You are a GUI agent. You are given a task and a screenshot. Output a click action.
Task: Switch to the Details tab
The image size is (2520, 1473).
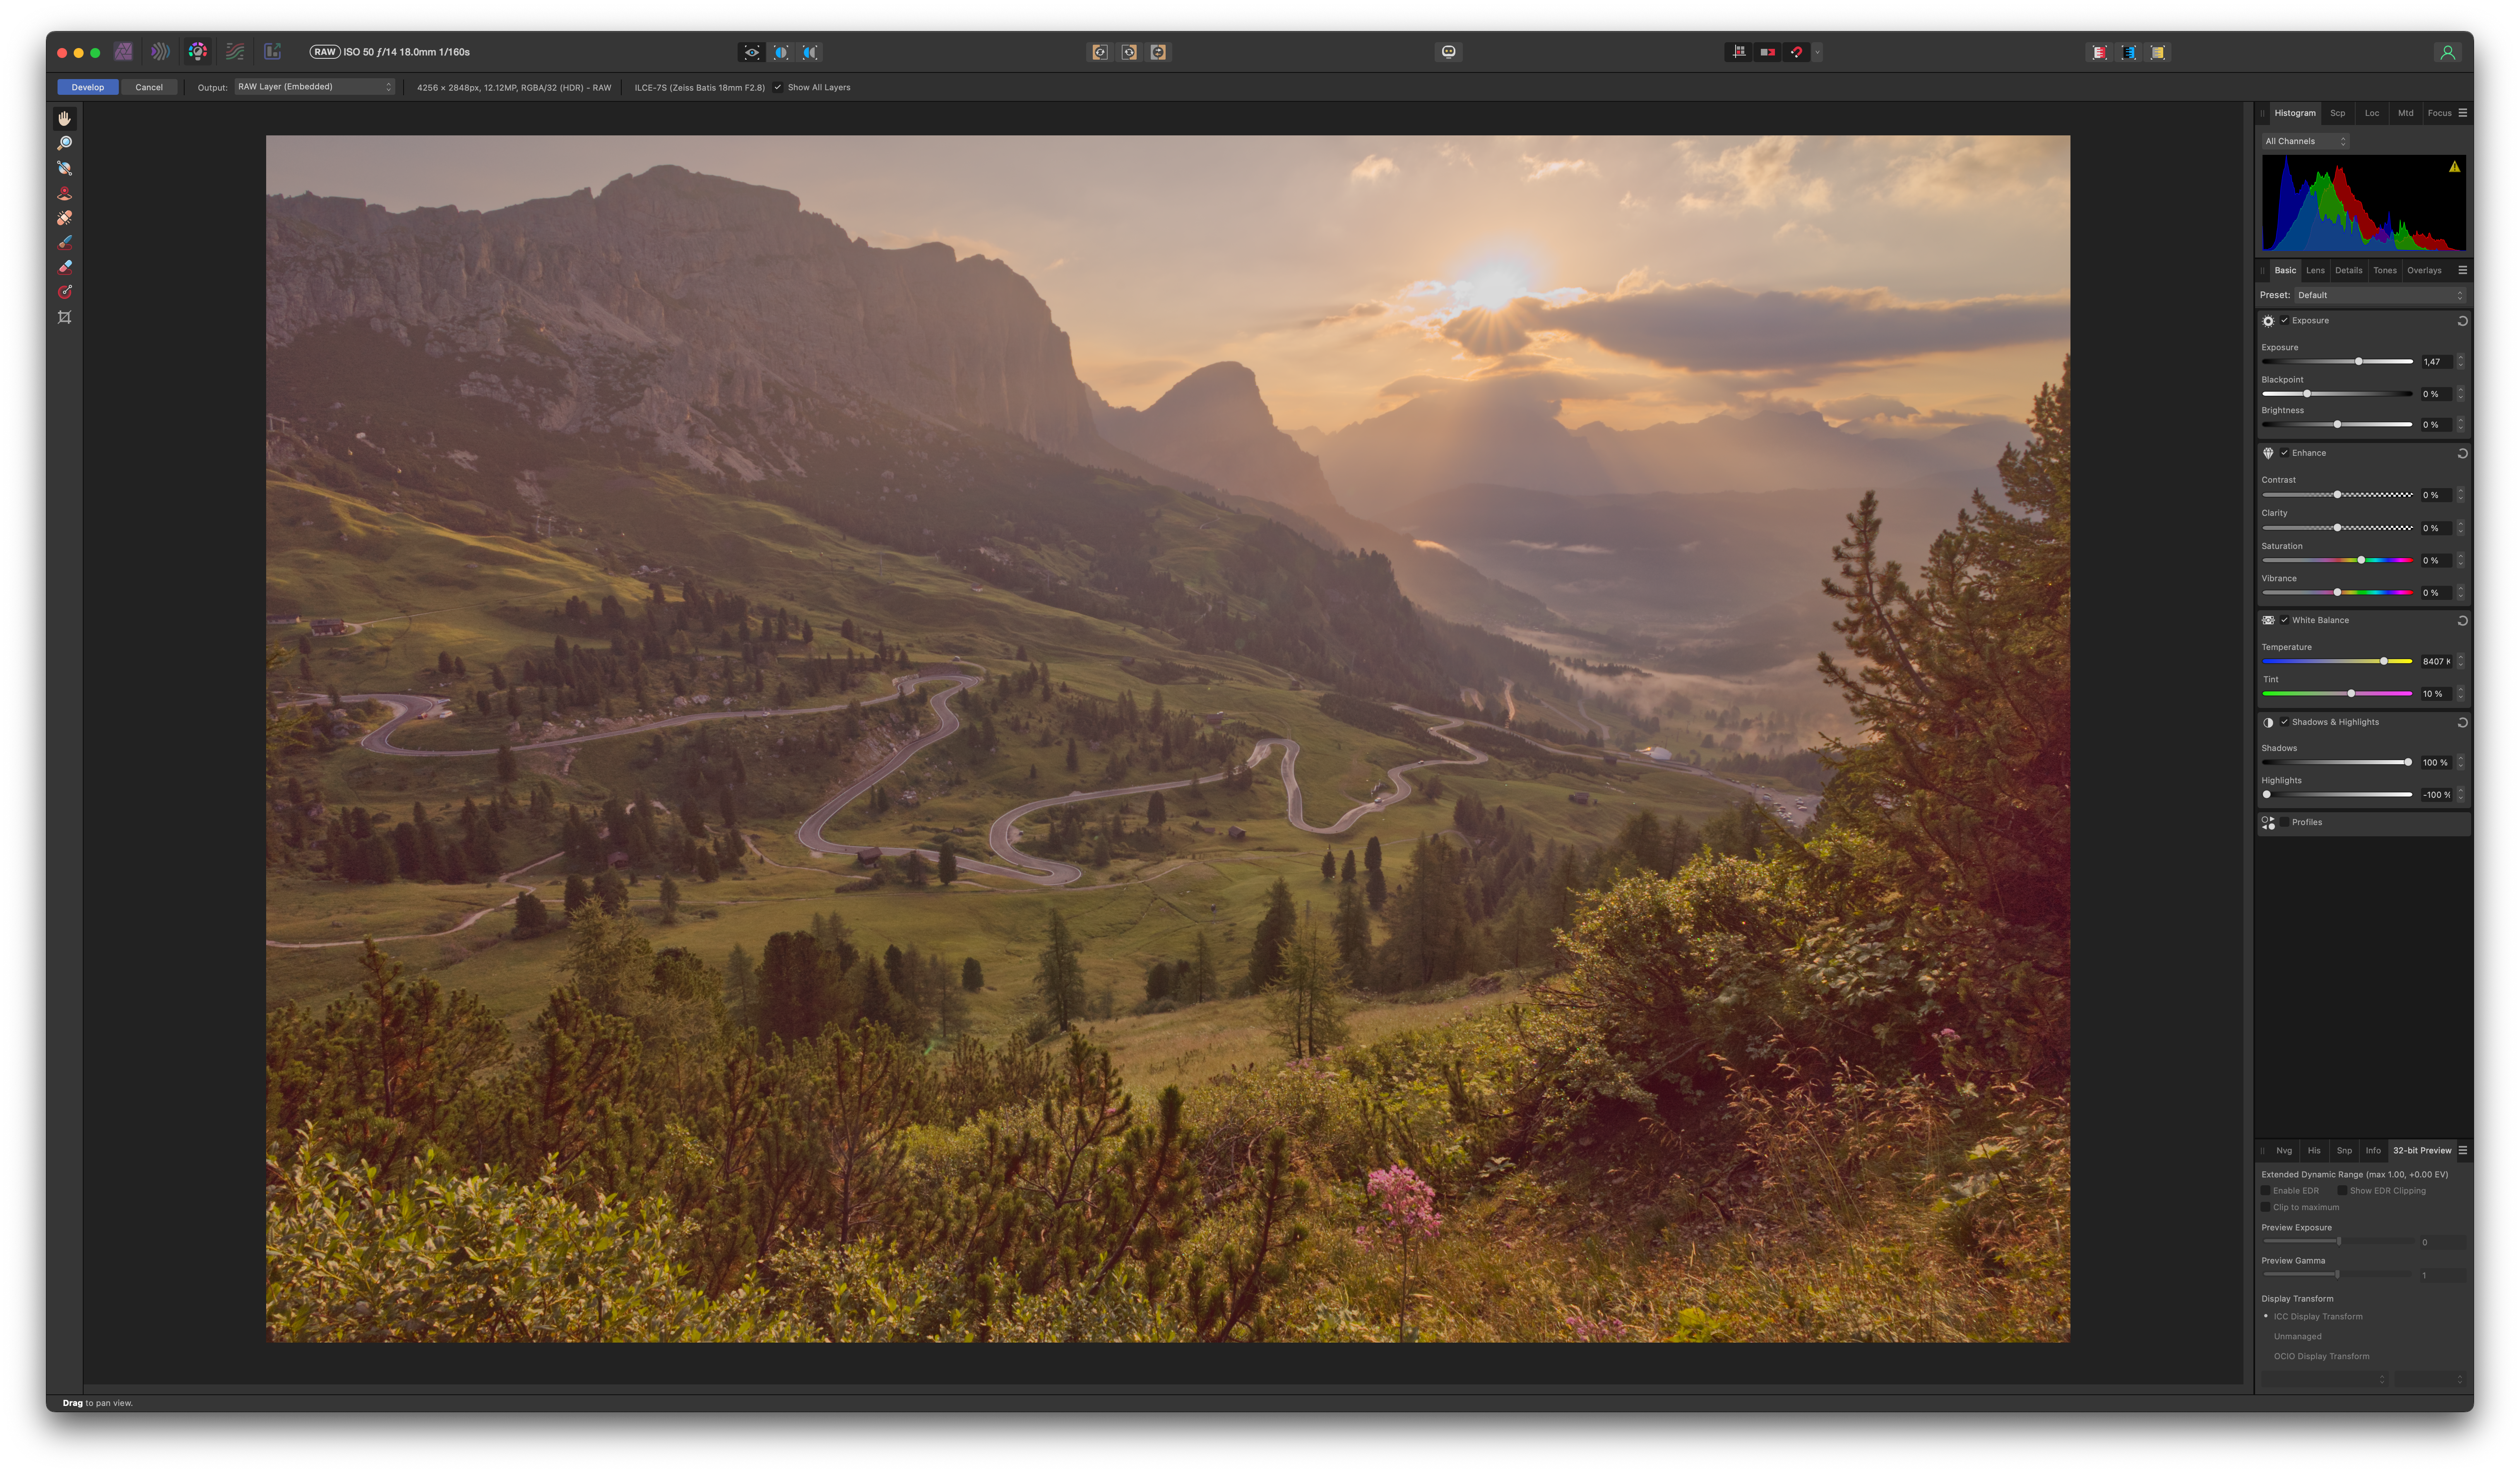point(2349,270)
